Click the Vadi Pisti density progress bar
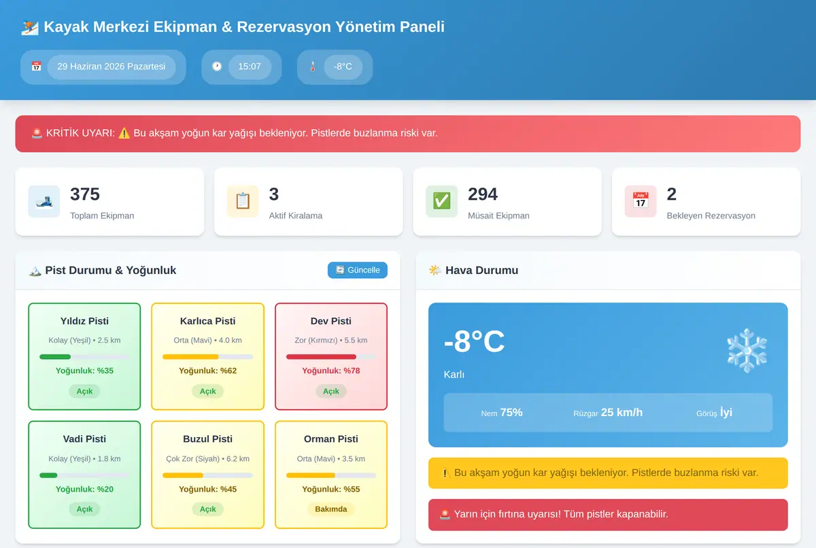 [84, 475]
